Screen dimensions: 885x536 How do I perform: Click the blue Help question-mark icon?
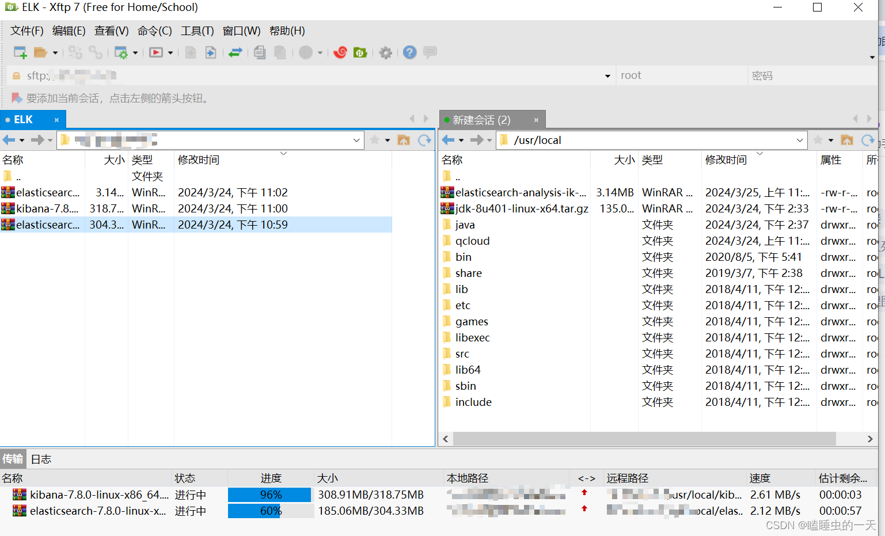point(409,52)
